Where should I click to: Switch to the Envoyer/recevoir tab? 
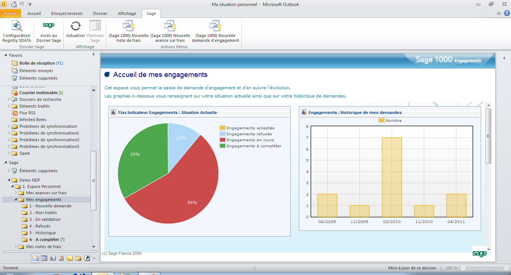tap(67, 13)
